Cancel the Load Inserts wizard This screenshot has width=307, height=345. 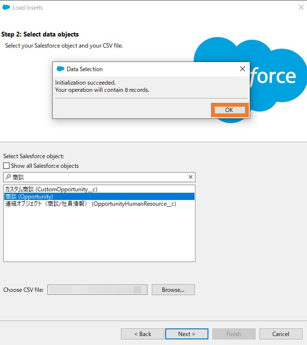click(281, 334)
